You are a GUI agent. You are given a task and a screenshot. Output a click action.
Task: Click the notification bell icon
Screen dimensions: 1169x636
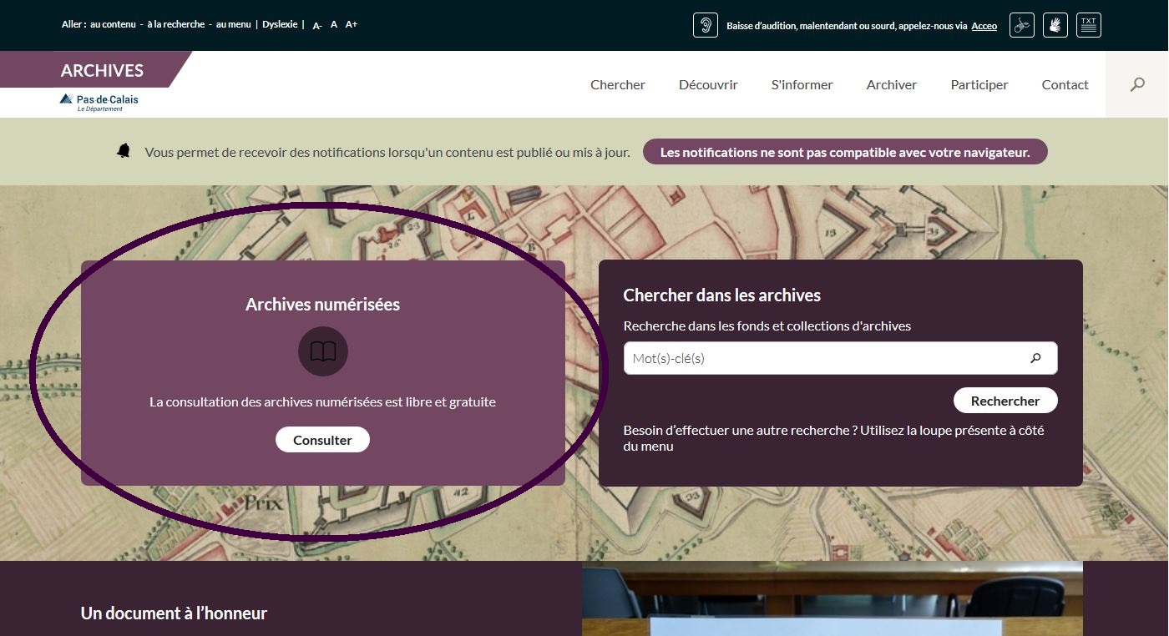(x=124, y=151)
